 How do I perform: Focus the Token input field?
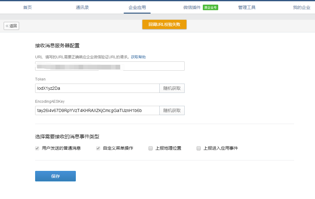pyautogui.click(x=97, y=88)
